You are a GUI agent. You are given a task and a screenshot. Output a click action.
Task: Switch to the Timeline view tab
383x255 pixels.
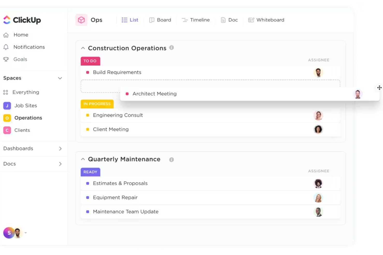(196, 20)
